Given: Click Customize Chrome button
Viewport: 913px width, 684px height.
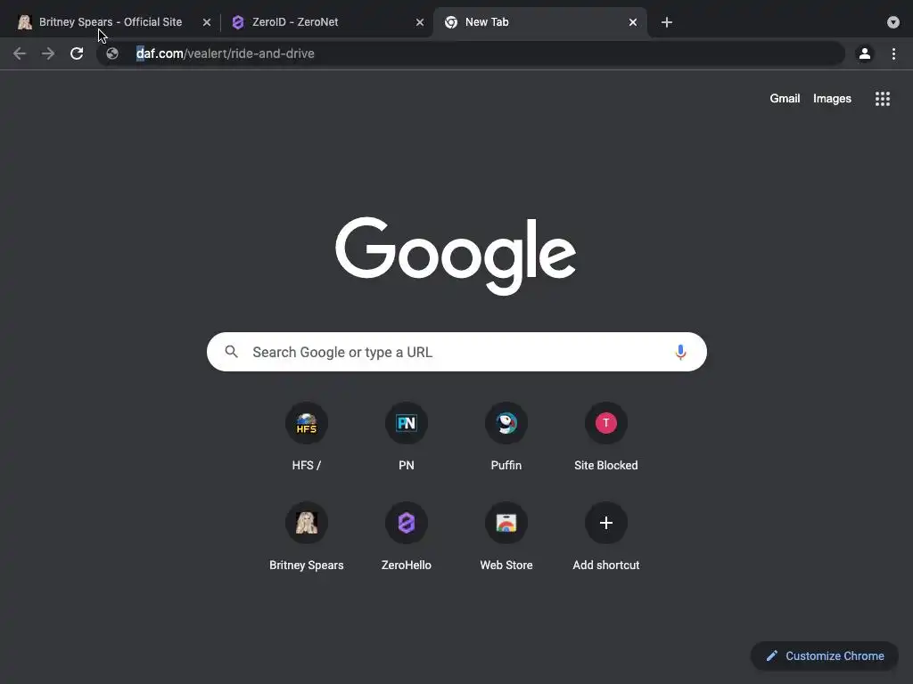Looking at the screenshot, I should (x=825, y=656).
